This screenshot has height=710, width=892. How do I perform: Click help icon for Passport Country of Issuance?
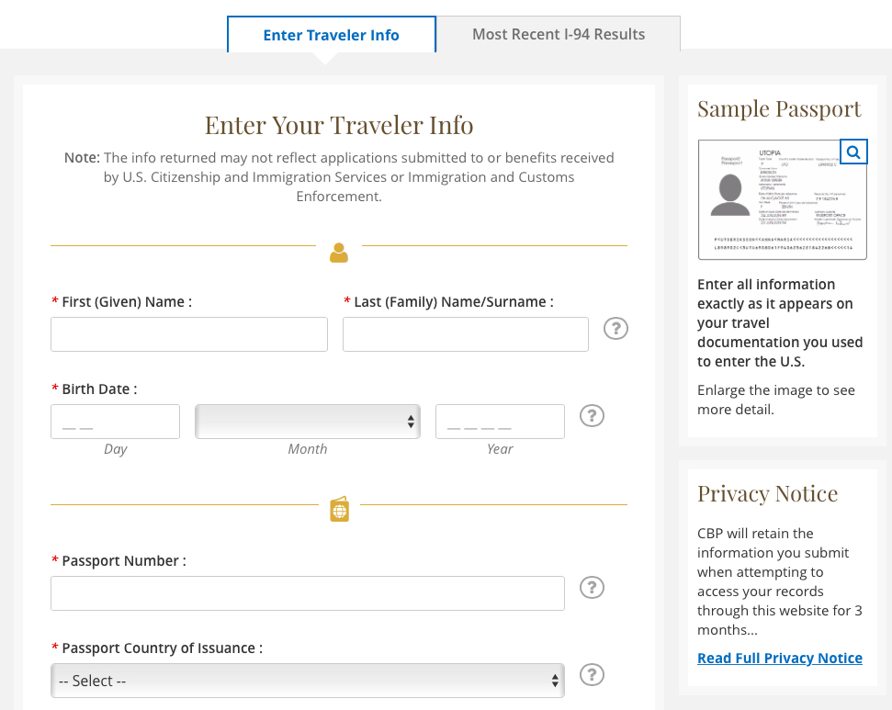[x=593, y=675]
